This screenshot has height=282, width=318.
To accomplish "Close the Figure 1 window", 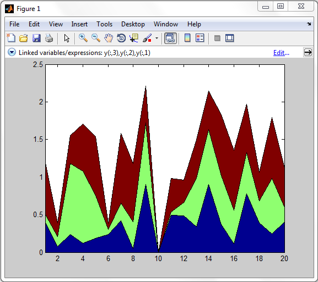I will point(301,6).
